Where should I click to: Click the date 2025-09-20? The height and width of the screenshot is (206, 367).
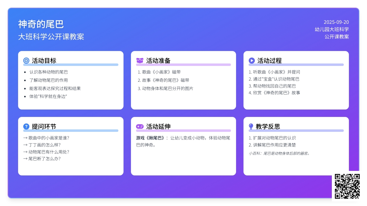[x=336, y=22]
